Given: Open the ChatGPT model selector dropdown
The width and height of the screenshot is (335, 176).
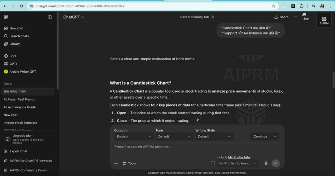Looking at the screenshot, I should pos(74,17).
